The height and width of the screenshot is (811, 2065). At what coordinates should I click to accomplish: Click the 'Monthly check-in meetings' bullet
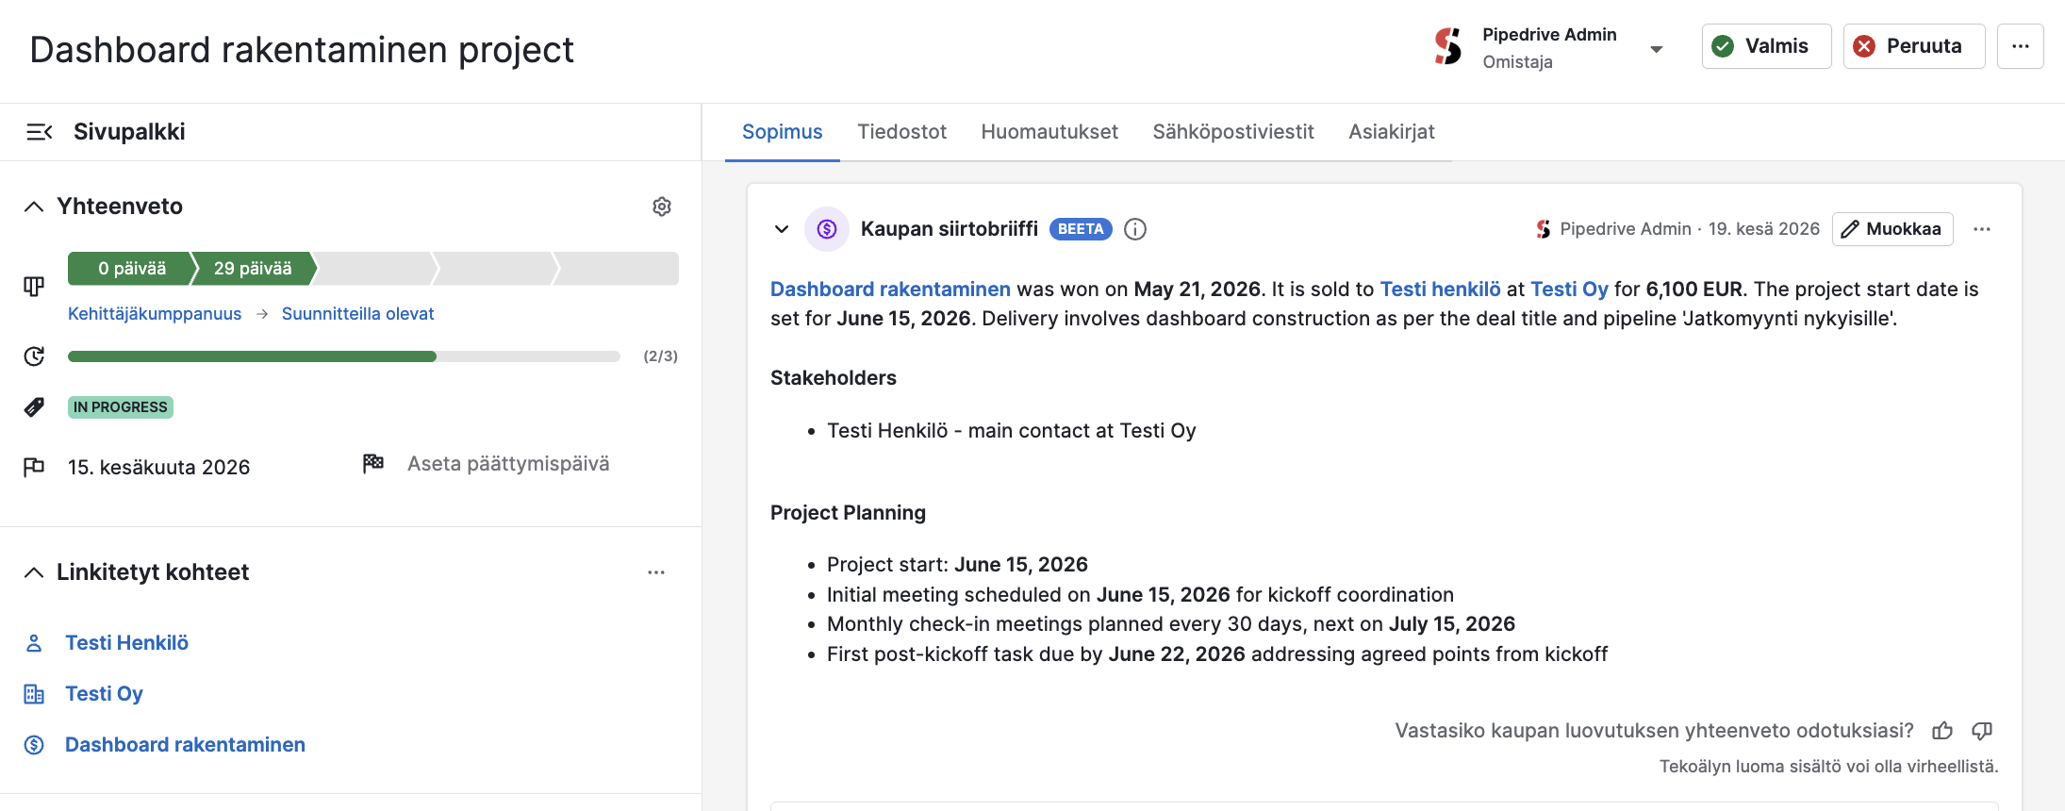click(x=1171, y=624)
